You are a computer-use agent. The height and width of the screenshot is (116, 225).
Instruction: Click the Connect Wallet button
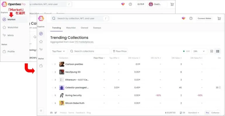tap(204, 18)
